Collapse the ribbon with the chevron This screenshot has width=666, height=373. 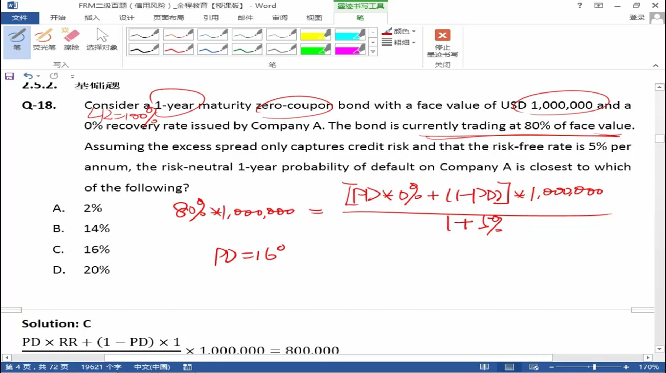click(x=655, y=65)
